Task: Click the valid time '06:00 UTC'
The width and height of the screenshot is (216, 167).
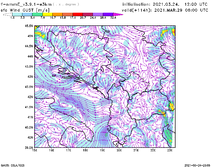Action: point(197,10)
